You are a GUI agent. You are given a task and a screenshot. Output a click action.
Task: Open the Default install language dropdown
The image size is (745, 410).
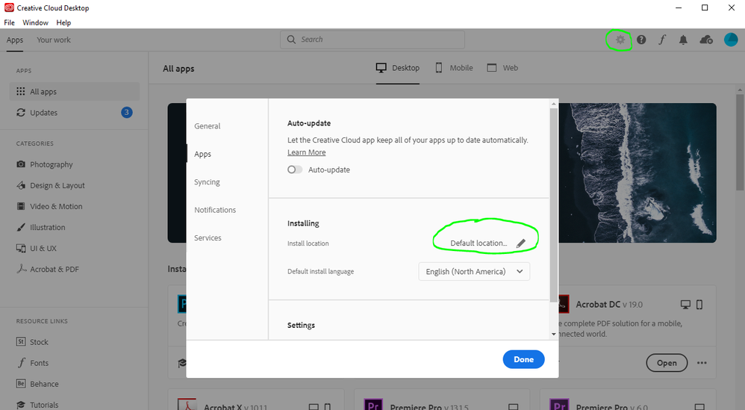[474, 271]
